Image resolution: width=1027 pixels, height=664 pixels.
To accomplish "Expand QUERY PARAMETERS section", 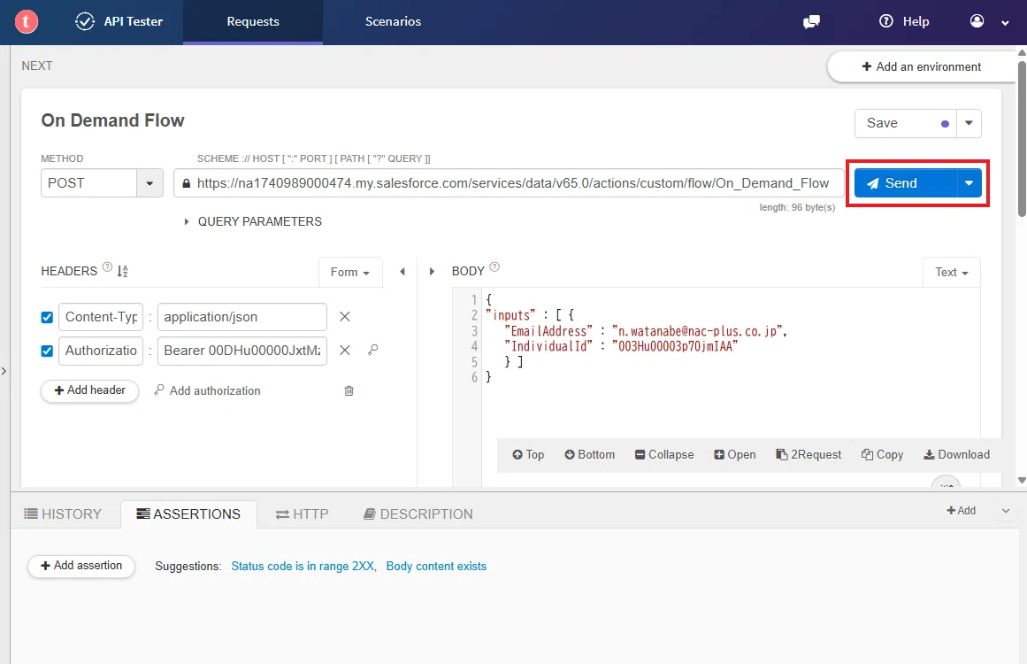I will coord(253,221).
